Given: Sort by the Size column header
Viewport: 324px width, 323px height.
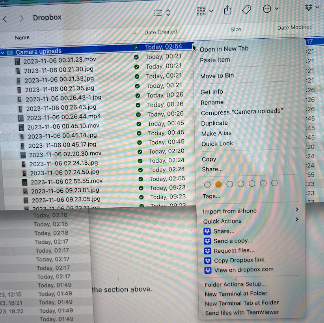Looking at the screenshot, I should coord(236,29).
